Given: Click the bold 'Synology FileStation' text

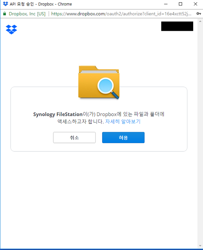Looking at the screenshot, I should [x=58, y=114].
